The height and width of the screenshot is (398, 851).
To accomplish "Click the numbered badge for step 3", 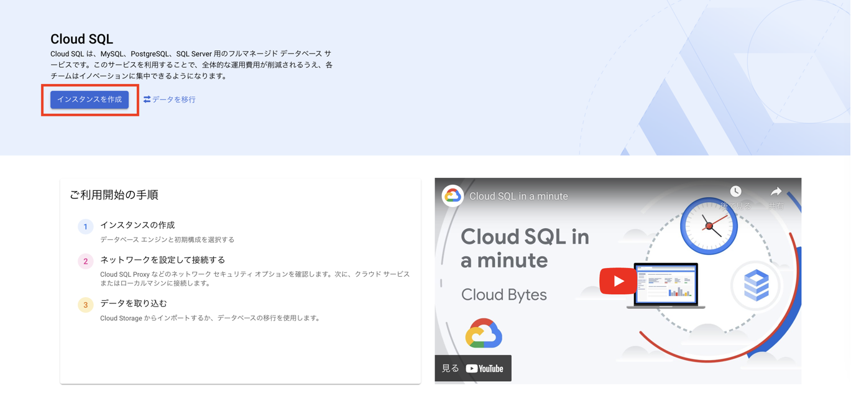I will (x=85, y=304).
